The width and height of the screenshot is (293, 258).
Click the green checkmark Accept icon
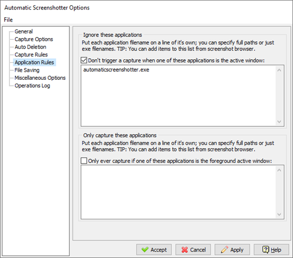click(x=145, y=250)
